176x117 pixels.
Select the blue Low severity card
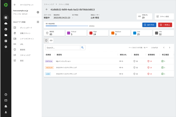click(142, 33)
